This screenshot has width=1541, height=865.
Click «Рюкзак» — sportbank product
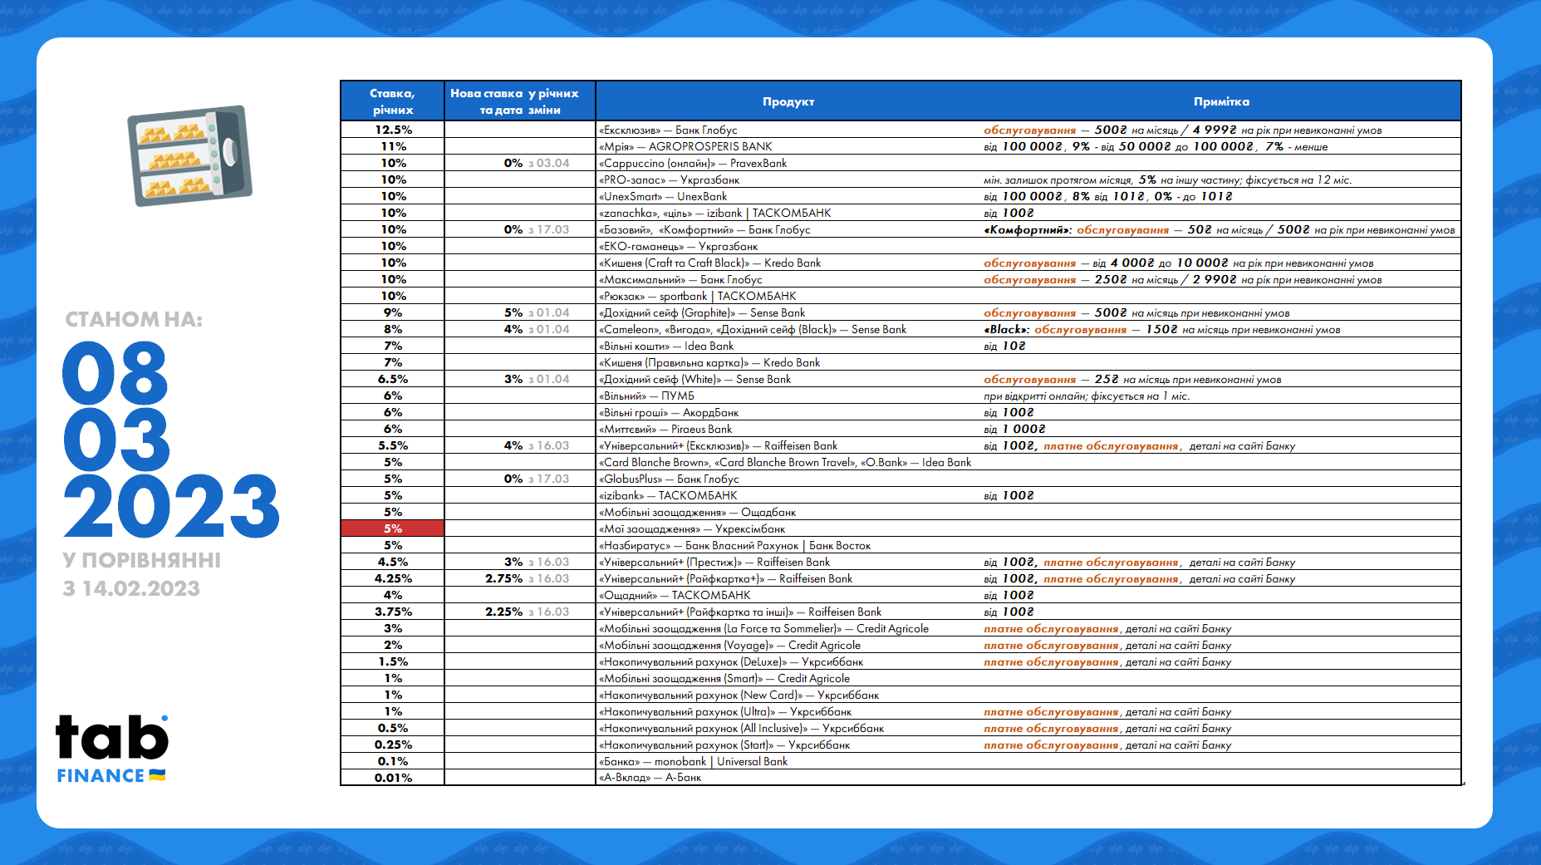[697, 296]
